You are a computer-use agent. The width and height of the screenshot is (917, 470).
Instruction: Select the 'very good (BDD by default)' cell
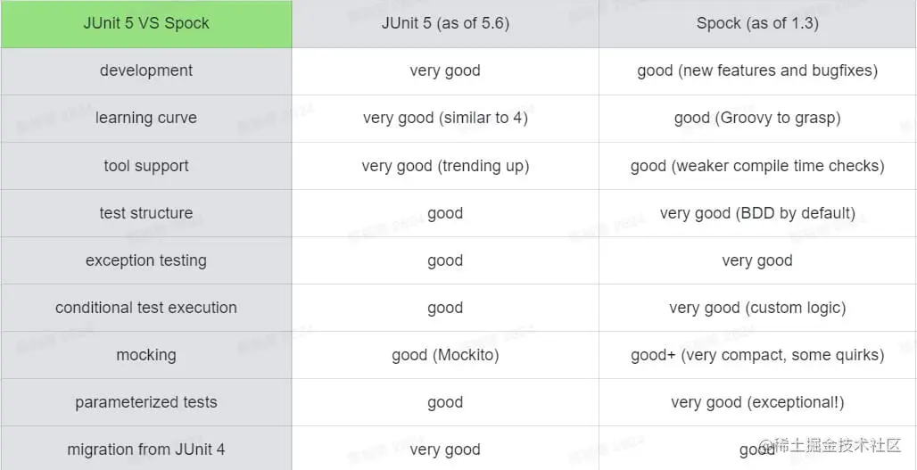pyautogui.click(x=757, y=213)
